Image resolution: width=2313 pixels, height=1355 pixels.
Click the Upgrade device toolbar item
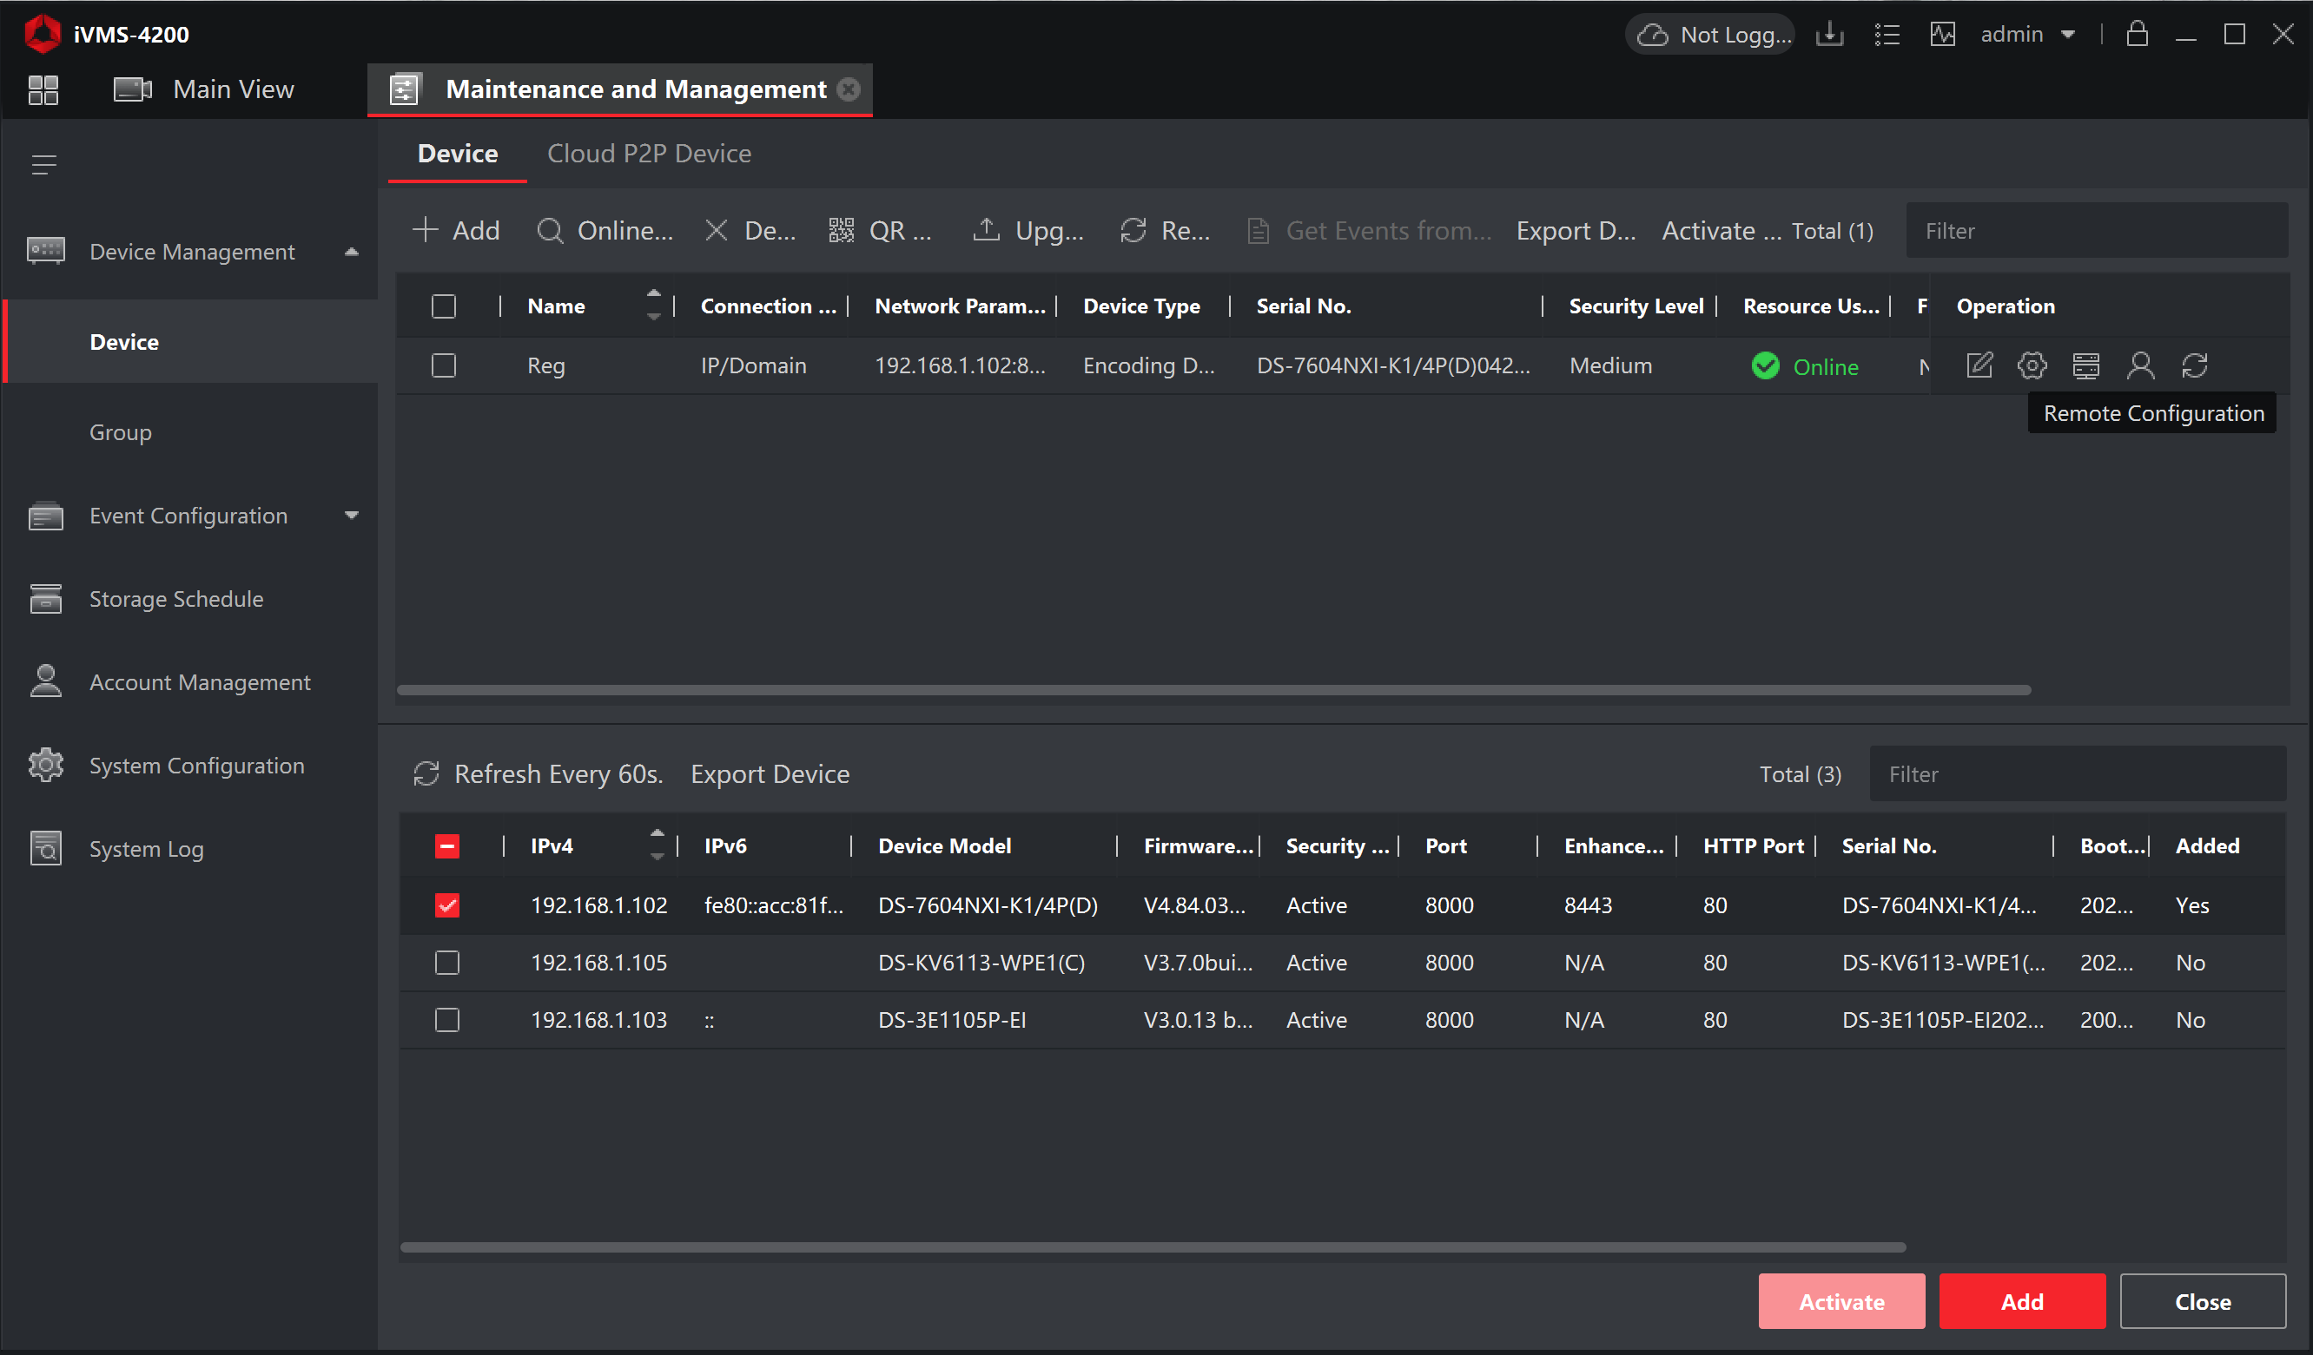tap(1028, 230)
